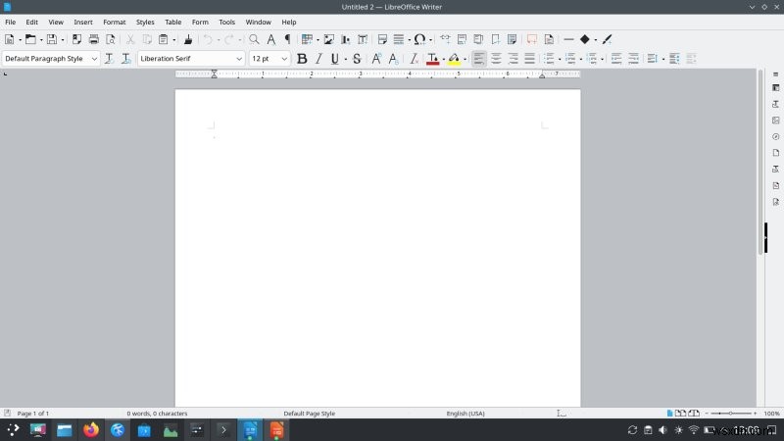Click the Copy icon

point(147,39)
